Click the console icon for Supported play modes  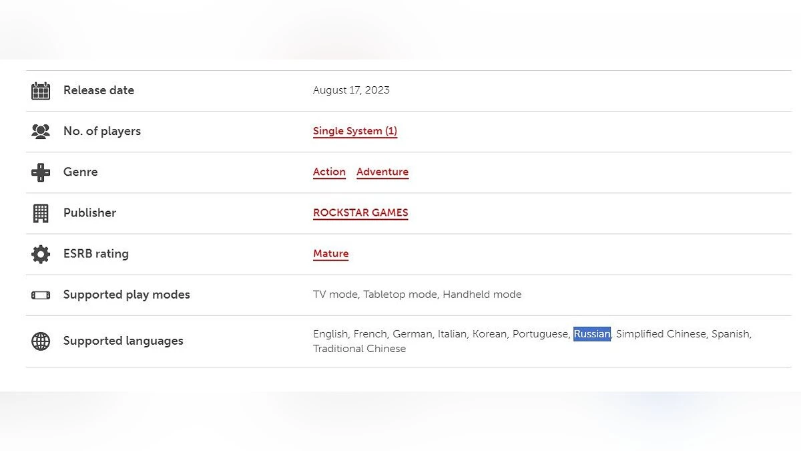41,295
